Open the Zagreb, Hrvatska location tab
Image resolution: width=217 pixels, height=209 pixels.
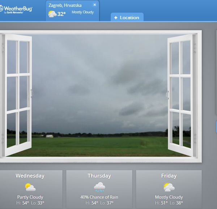(72, 10)
